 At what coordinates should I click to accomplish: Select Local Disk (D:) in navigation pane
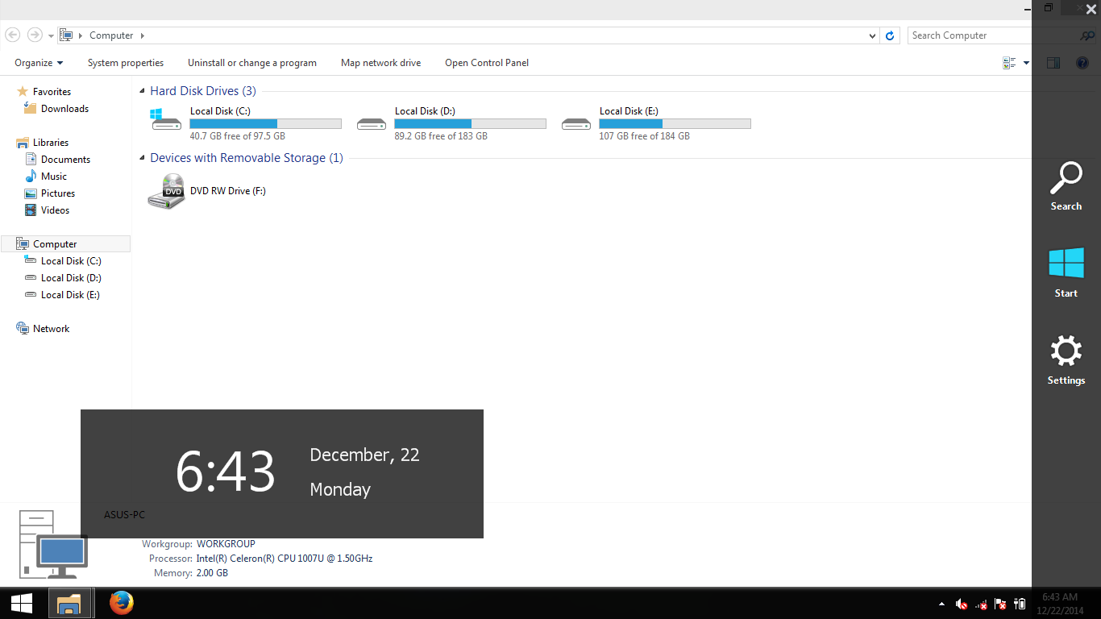[71, 278]
